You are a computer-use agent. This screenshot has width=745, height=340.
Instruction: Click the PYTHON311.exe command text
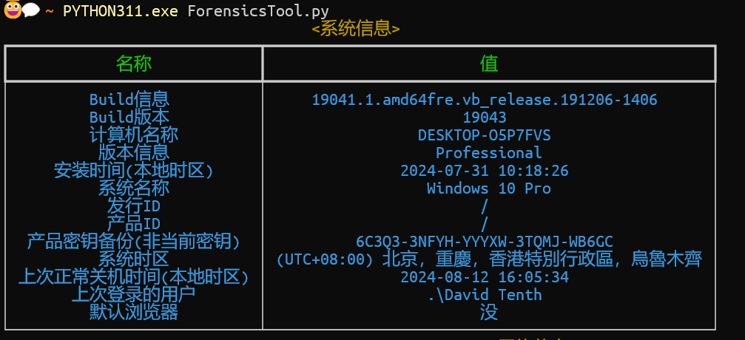click(121, 11)
